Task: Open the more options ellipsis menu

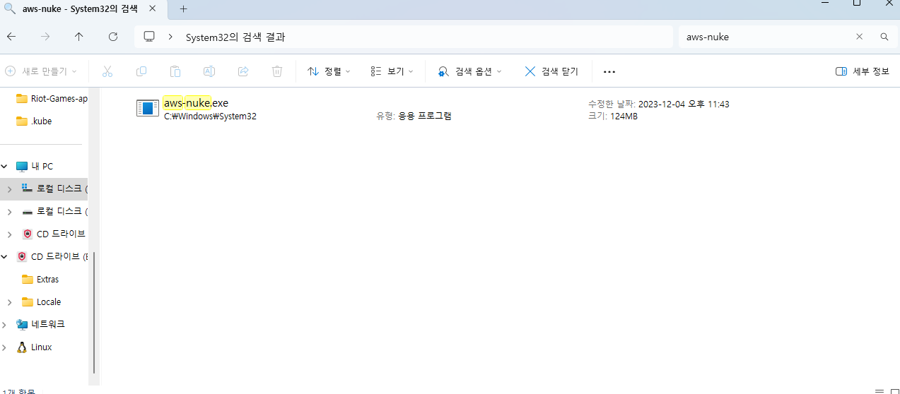Action: point(609,71)
